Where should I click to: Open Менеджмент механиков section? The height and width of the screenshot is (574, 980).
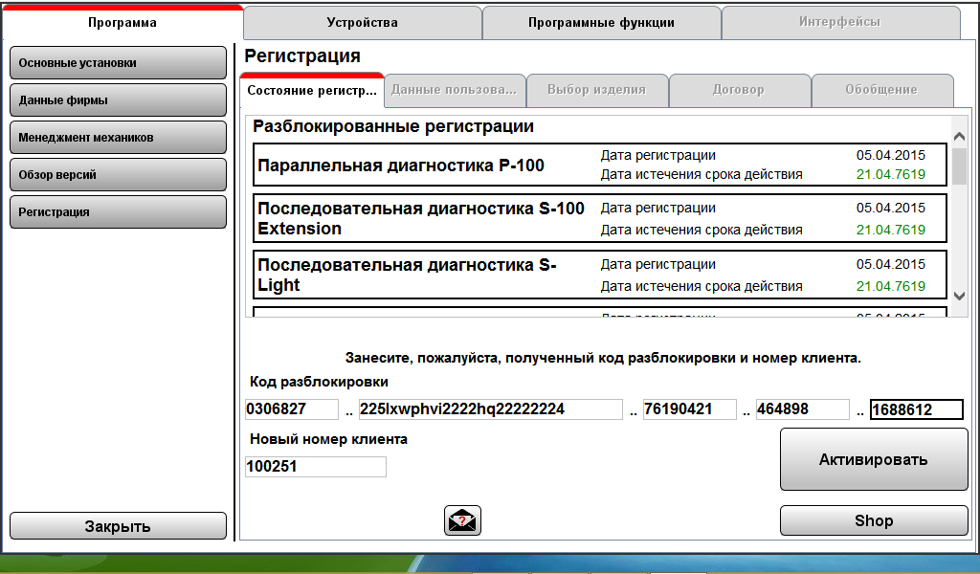tap(118, 138)
